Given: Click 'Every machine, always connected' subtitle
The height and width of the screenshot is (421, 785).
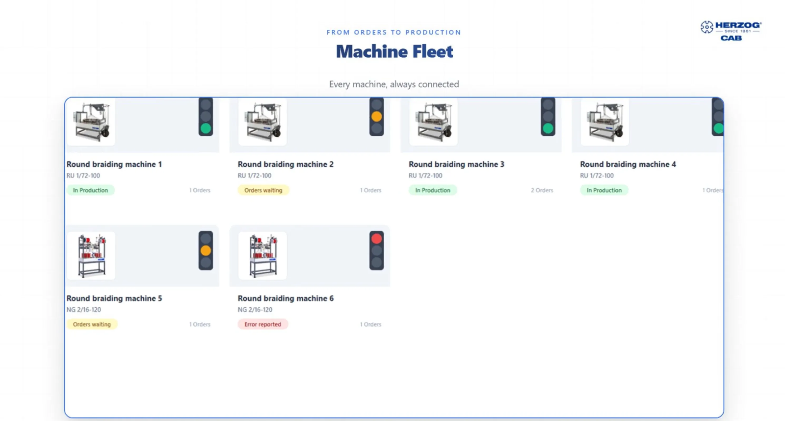Looking at the screenshot, I should [394, 84].
